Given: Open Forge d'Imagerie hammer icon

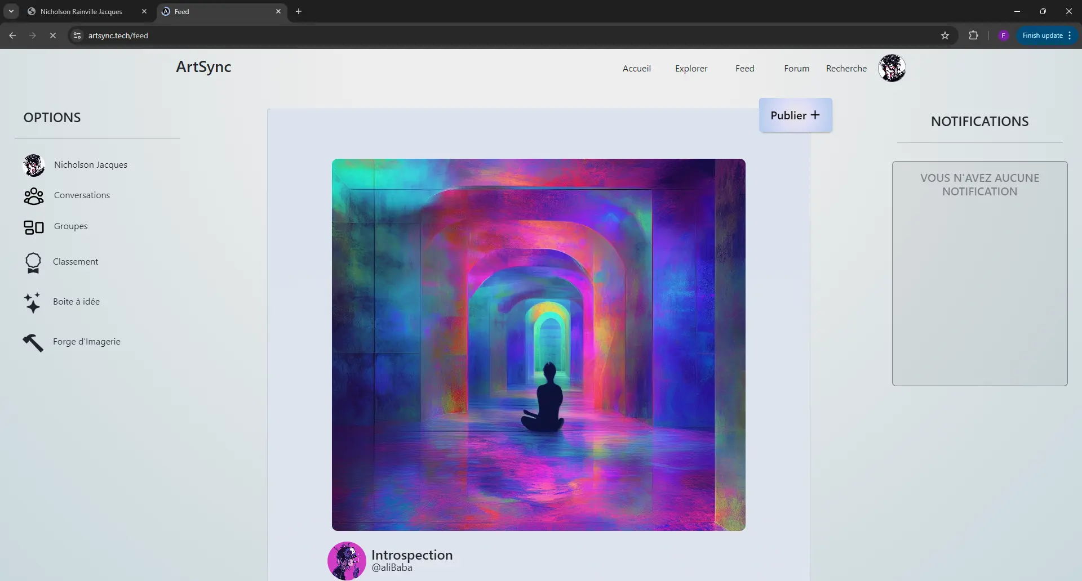Looking at the screenshot, I should tap(33, 342).
